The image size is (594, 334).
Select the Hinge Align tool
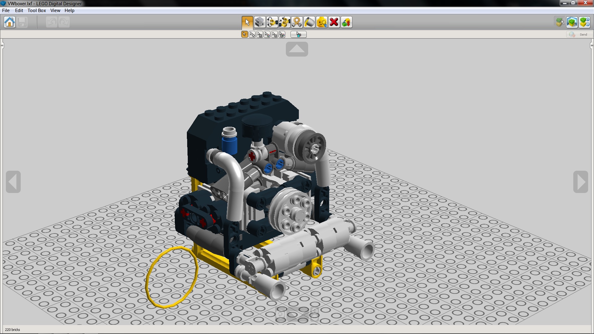pos(284,22)
